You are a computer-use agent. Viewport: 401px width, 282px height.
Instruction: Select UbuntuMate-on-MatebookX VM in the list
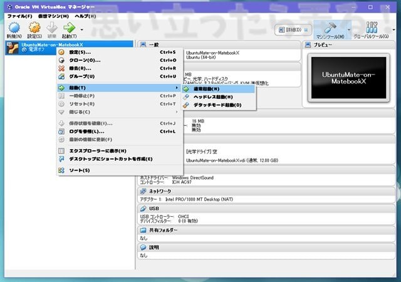(69, 48)
